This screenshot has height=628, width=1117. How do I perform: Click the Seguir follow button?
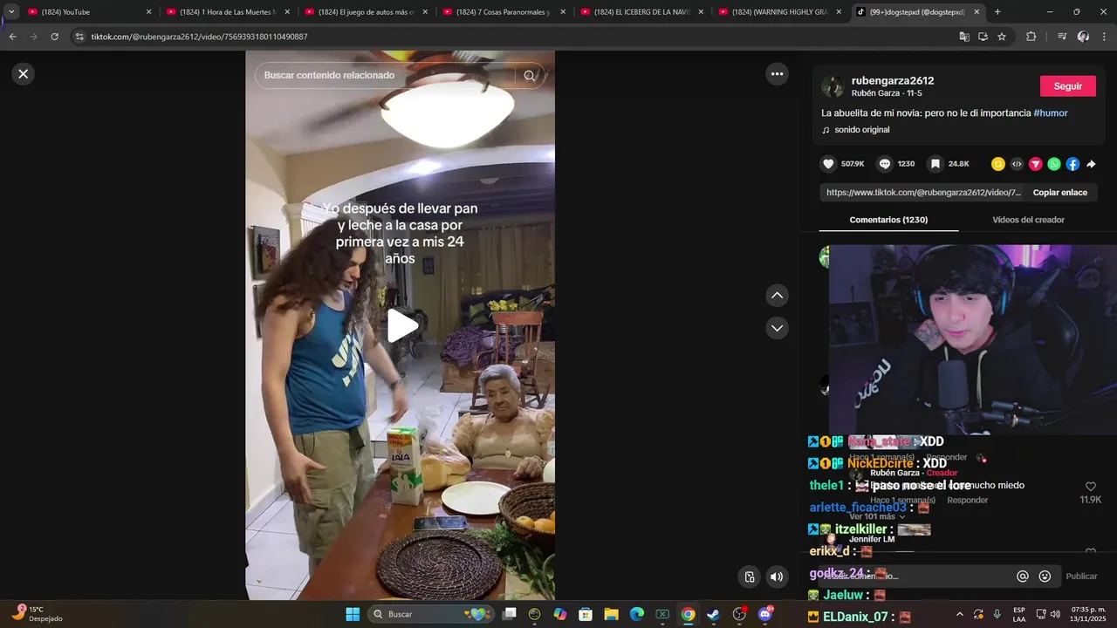click(1067, 86)
